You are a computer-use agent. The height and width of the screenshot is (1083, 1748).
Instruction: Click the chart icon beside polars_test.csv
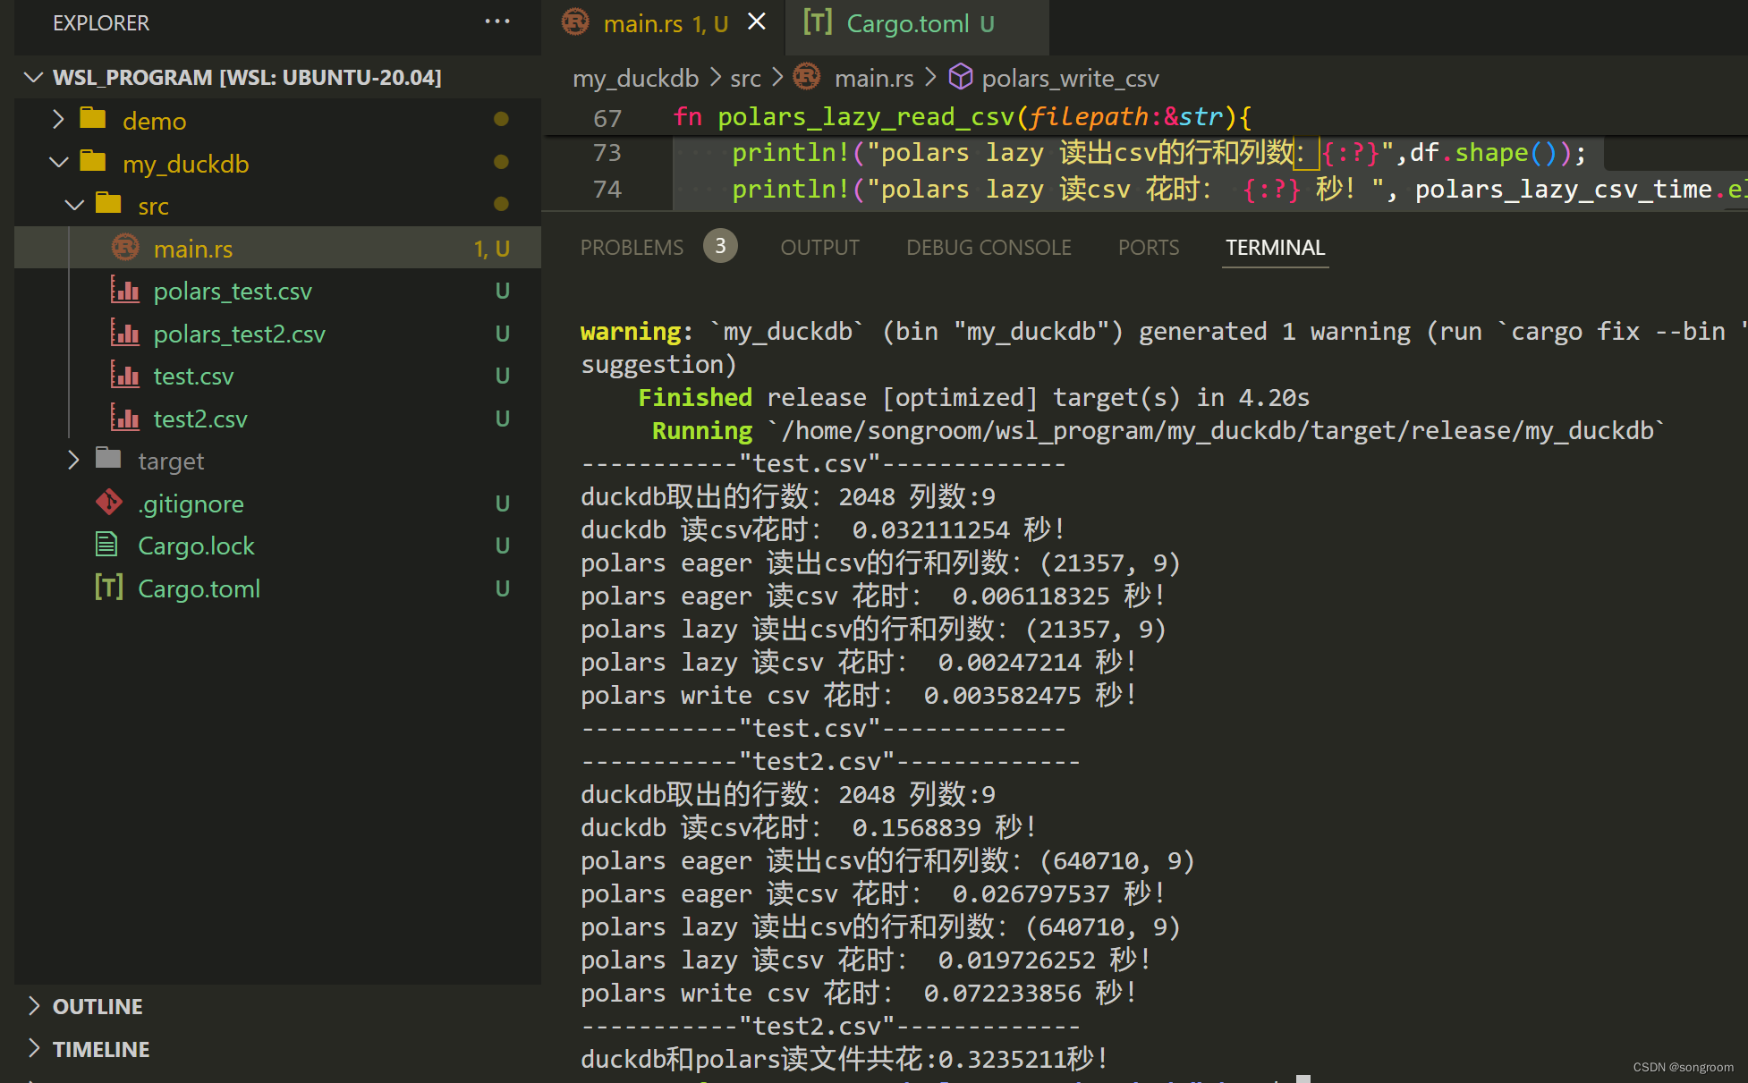click(125, 291)
